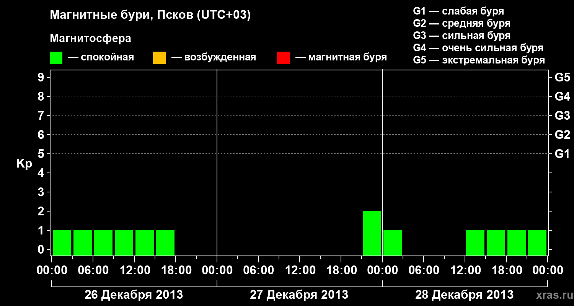This screenshot has width=574, height=306.
Task: Click the '18:00' time label under 28 December
Action: click(x=506, y=270)
